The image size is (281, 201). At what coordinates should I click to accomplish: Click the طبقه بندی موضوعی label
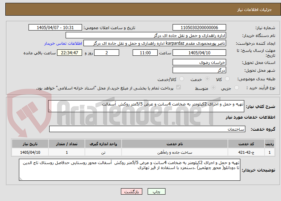(x=256, y=79)
